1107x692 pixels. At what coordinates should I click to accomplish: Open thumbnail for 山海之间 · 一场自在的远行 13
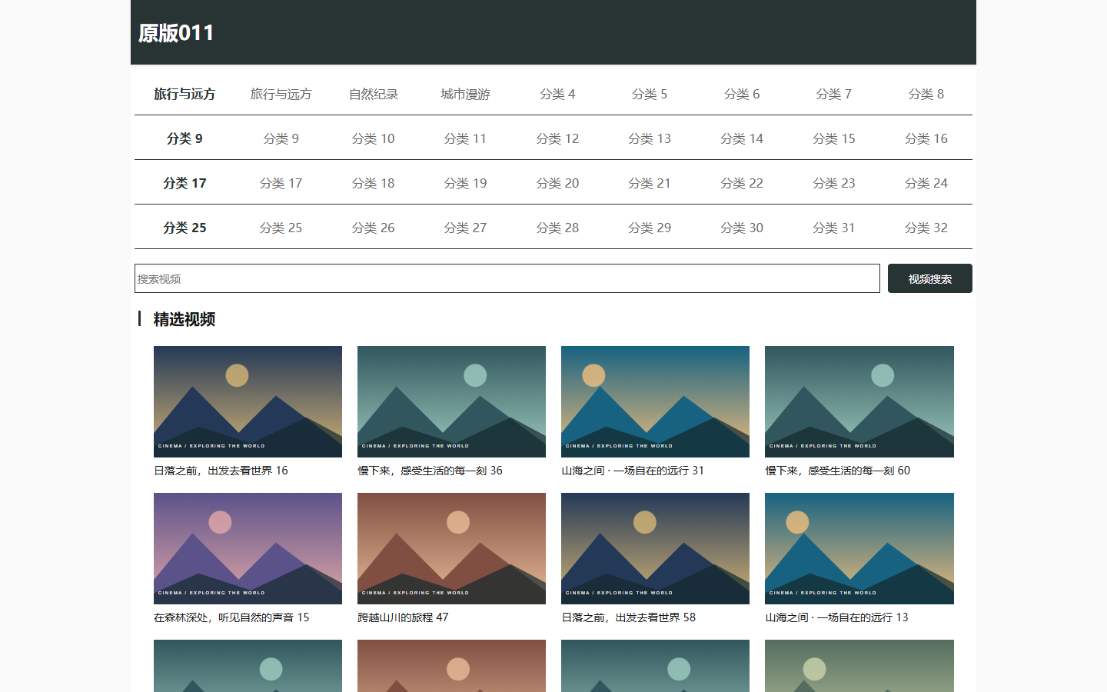[859, 548]
